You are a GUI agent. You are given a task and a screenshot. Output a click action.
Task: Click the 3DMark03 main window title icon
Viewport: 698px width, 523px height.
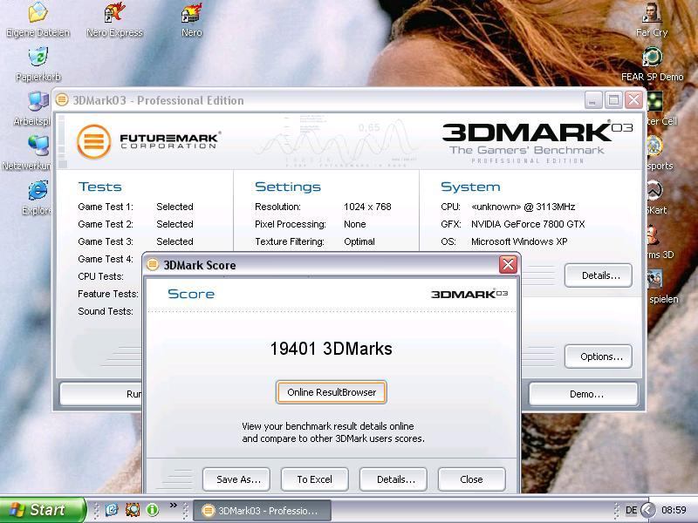[x=62, y=100]
